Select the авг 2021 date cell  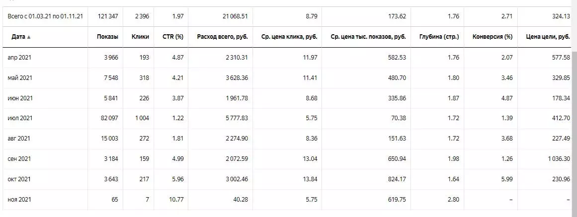[x=20, y=139]
